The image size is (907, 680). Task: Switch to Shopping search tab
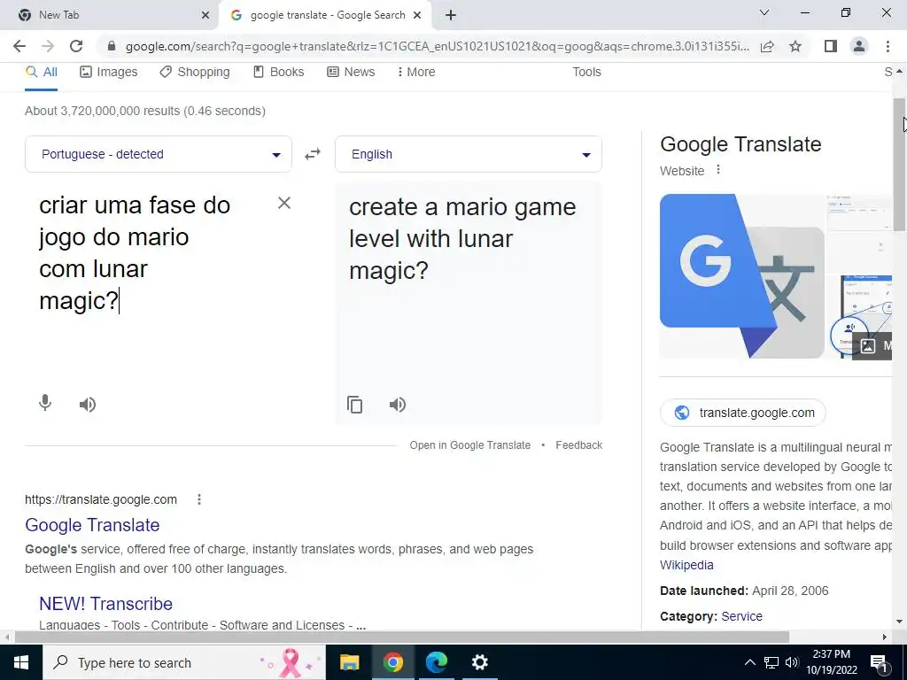tap(195, 73)
